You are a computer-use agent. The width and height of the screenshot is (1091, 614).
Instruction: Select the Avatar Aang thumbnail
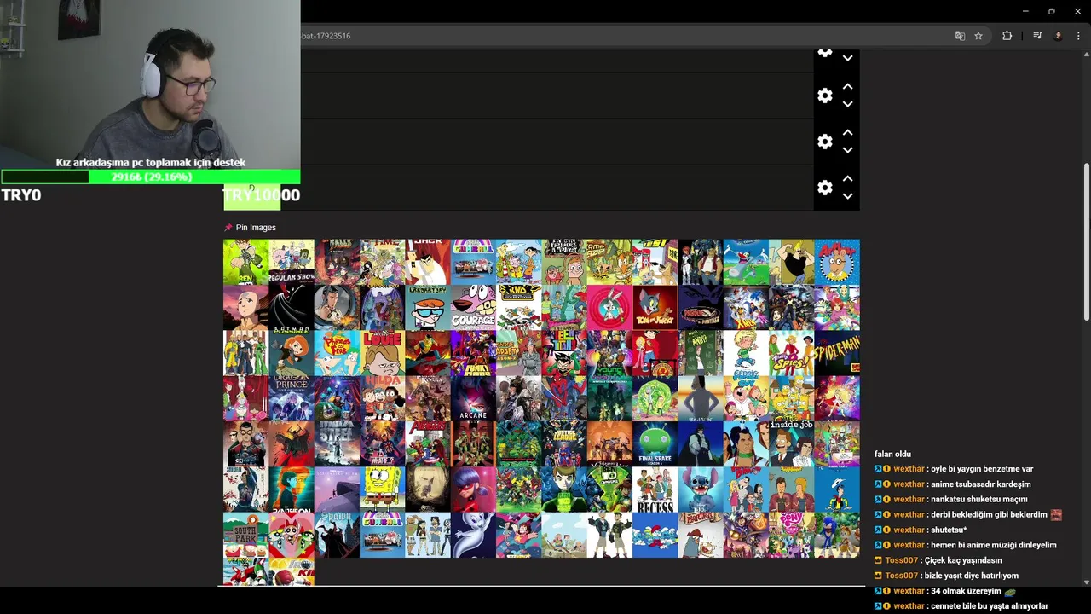point(245,308)
